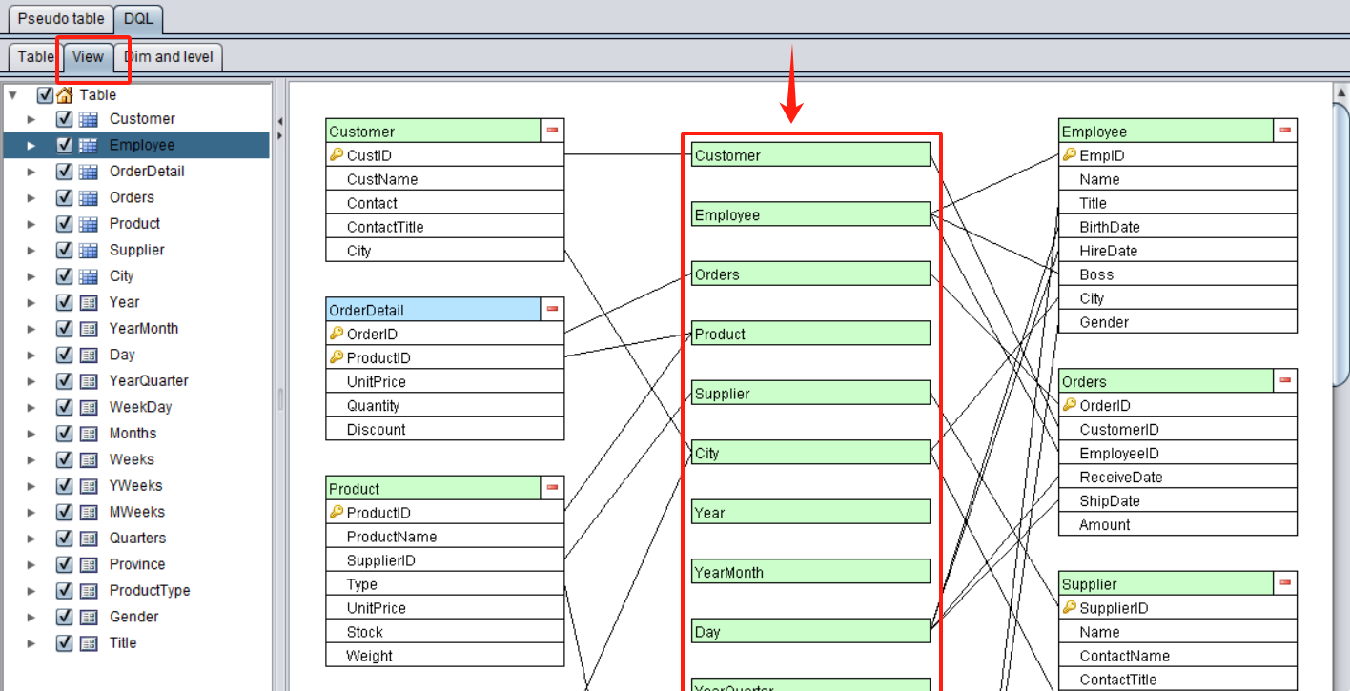Click the minus icon on Orders table
Image resolution: width=1350 pixels, height=691 pixels.
point(1285,380)
